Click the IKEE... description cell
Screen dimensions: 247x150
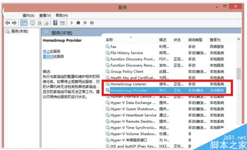click(164, 146)
